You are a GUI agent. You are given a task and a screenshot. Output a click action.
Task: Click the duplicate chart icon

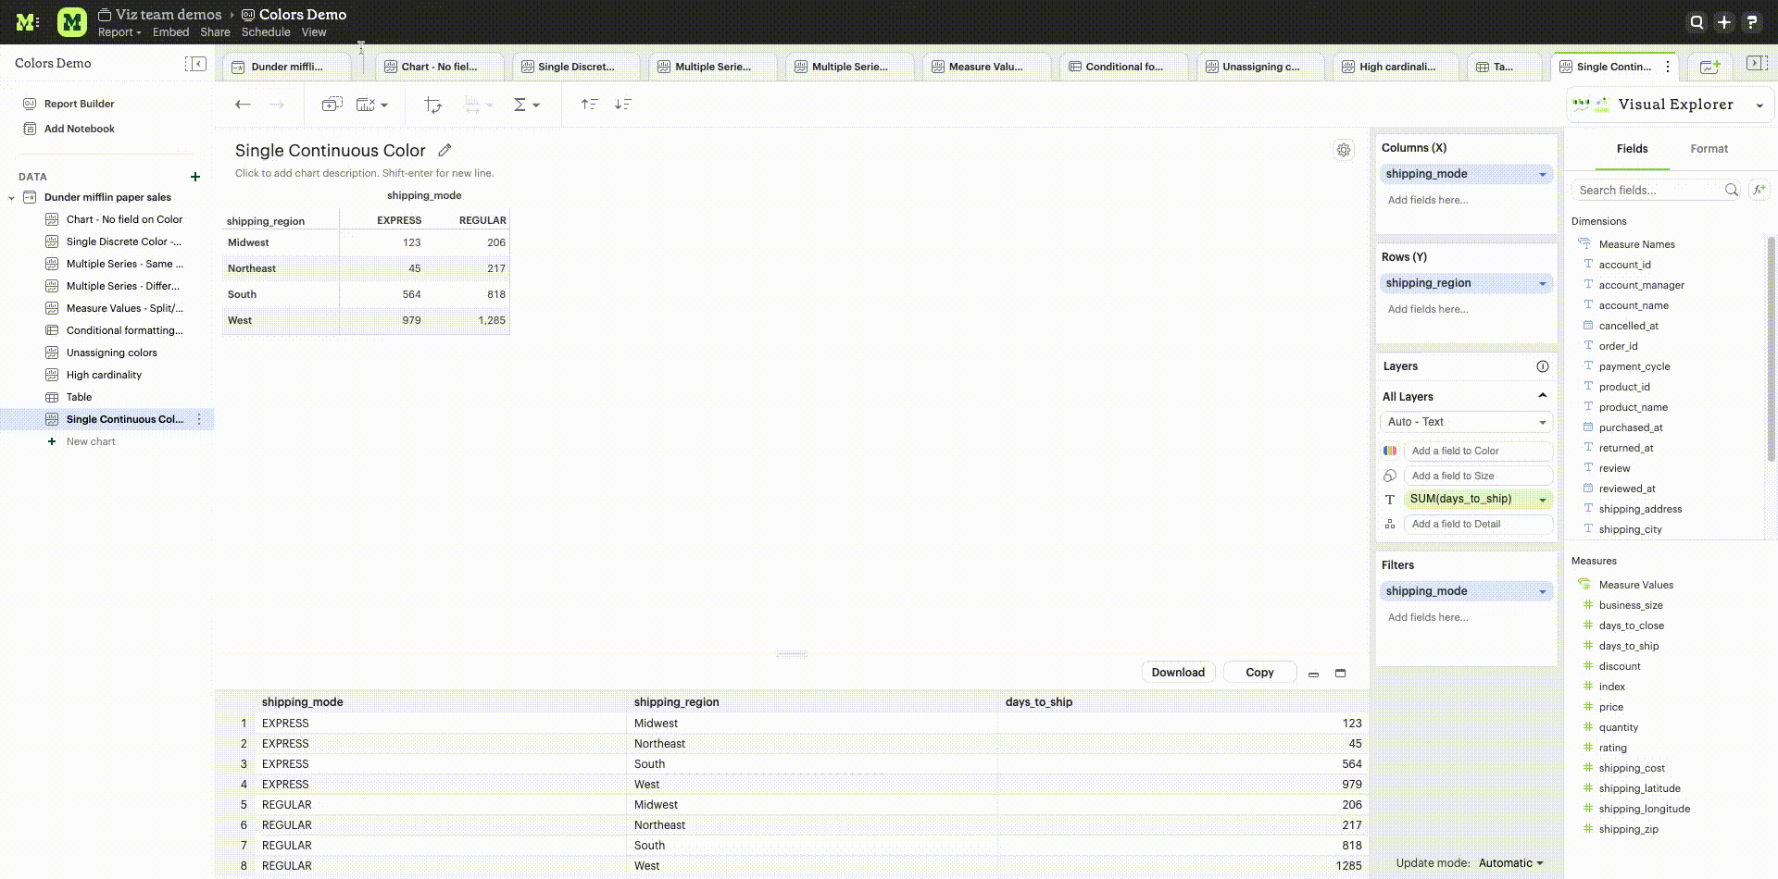(x=332, y=105)
